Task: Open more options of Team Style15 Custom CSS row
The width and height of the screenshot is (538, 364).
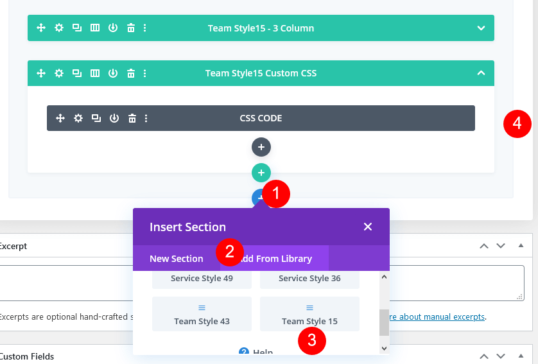Action: click(x=145, y=73)
